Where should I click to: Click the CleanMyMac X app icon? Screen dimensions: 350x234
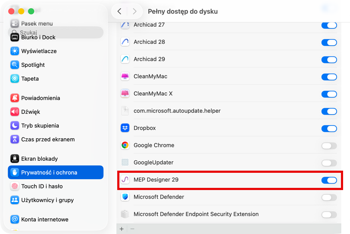pos(125,94)
